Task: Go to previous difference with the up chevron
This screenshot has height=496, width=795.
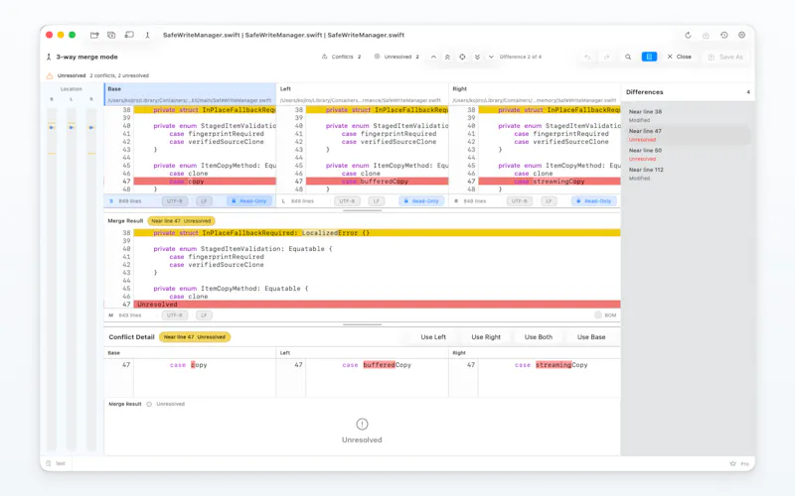Action: (x=433, y=57)
